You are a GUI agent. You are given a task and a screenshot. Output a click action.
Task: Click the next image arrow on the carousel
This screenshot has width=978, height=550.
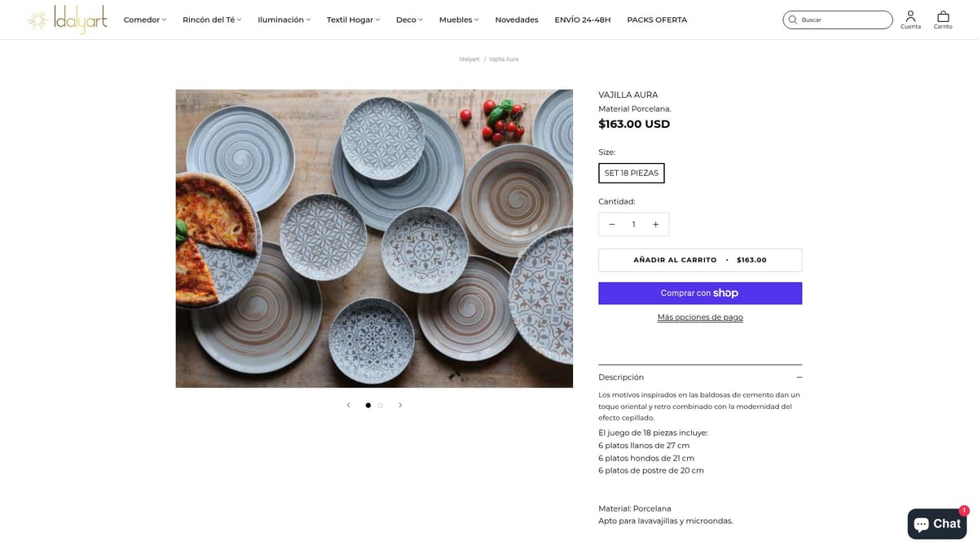pyautogui.click(x=400, y=404)
